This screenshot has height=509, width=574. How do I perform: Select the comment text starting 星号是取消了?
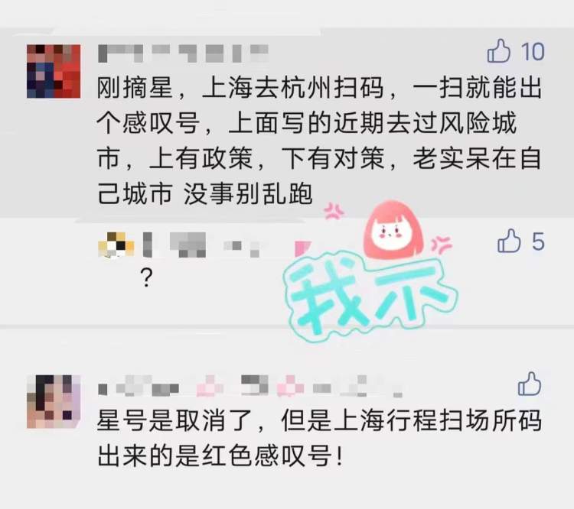pyautogui.click(x=319, y=438)
